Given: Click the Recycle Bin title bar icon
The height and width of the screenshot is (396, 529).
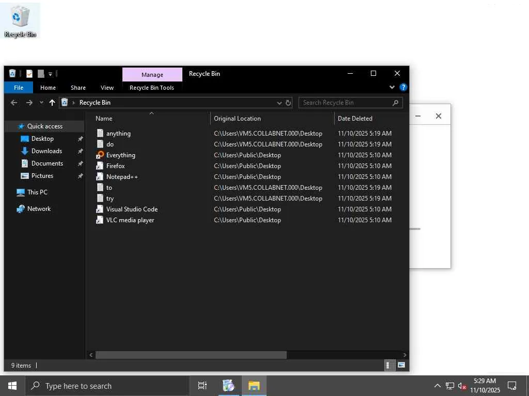Looking at the screenshot, I should 12,73.
